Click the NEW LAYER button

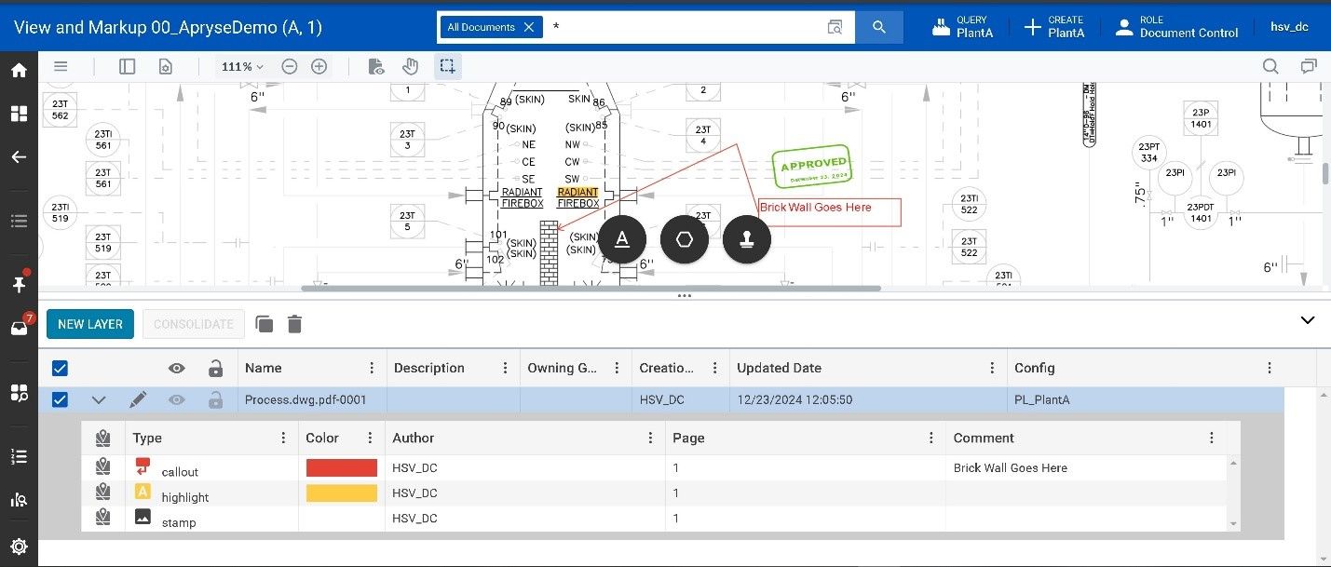[x=90, y=324]
